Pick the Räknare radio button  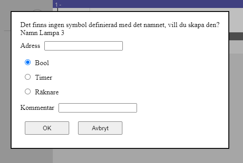click(x=28, y=92)
